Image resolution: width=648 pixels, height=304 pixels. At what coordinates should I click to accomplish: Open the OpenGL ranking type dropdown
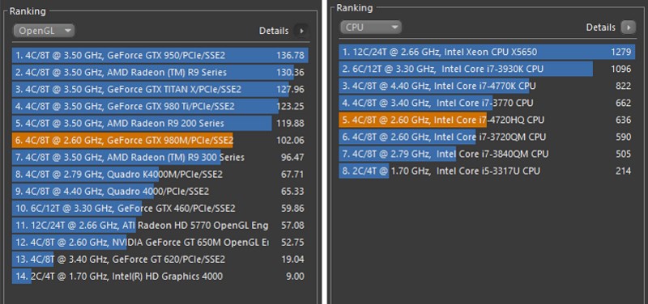44,31
